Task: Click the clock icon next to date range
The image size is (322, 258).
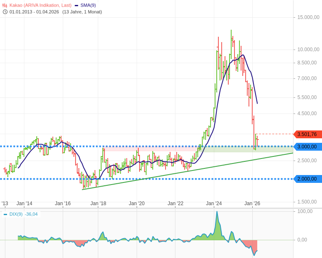Action: click(x=5, y=12)
